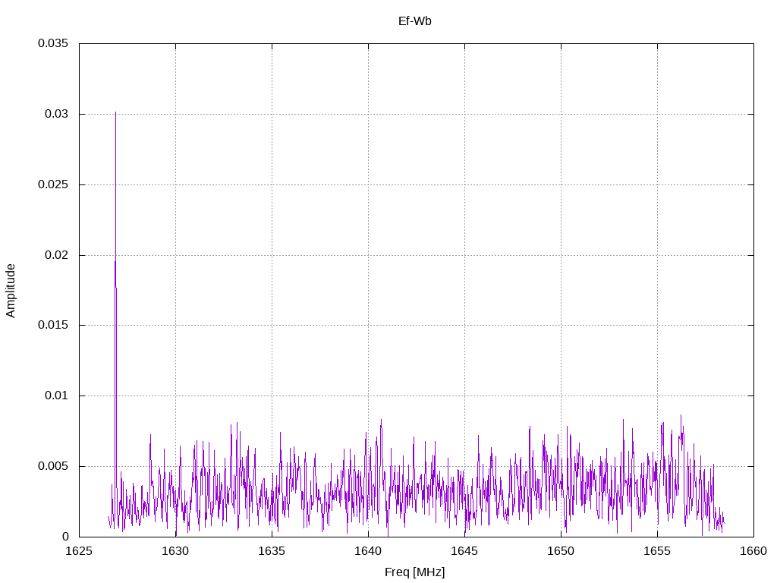Click the 1630 x-axis tick label
The height and width of the screenshot is (583, 777).
click(175, 551)
